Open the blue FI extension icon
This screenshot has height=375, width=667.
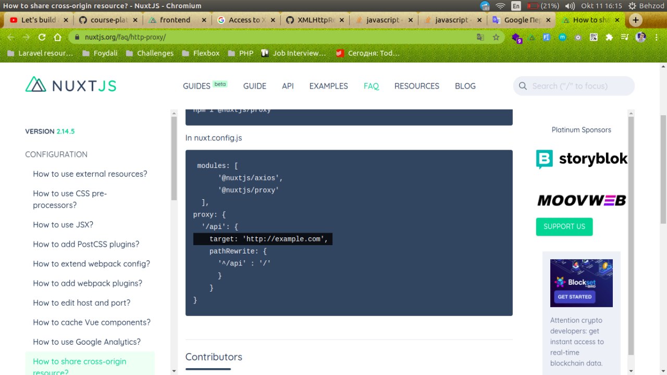pos(547,38)
